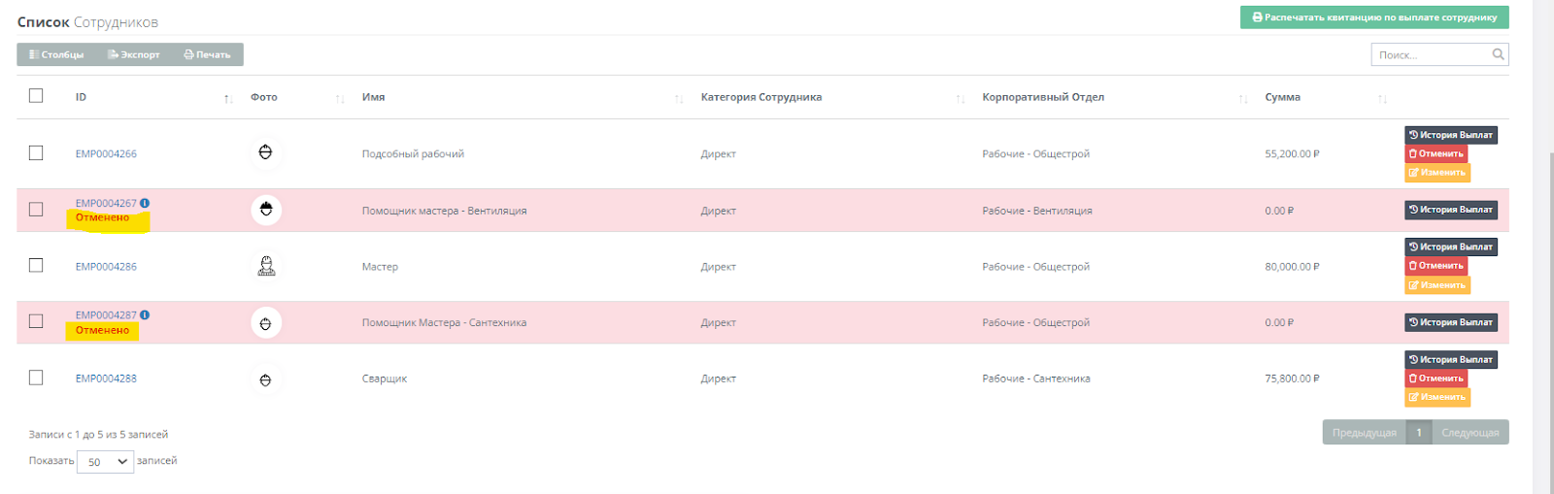Image resolution: width=1554 pixels, height=494 pixels.
Task: Click the info icon beside EMP0004267
Action: (x=145, y=203)
